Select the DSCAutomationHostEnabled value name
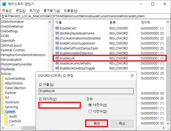 point(80,38)
